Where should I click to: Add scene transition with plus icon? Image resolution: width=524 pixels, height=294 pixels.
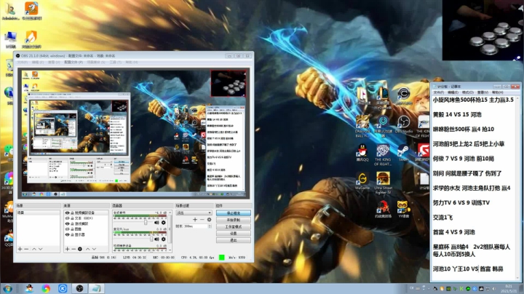point(195,220)
